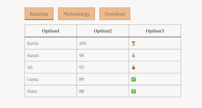Image resolution: width=202 pixels, height=108 pixels.
Task: Switch to the Rankings tab
Action: click(39, 14)
